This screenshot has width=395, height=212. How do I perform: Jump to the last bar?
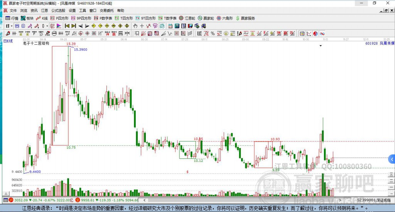click(74, 26)
